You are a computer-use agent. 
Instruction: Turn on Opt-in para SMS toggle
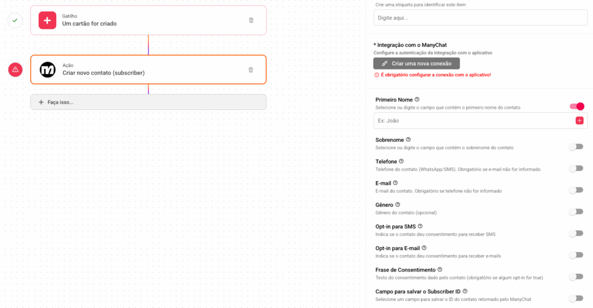pos(576,233)
